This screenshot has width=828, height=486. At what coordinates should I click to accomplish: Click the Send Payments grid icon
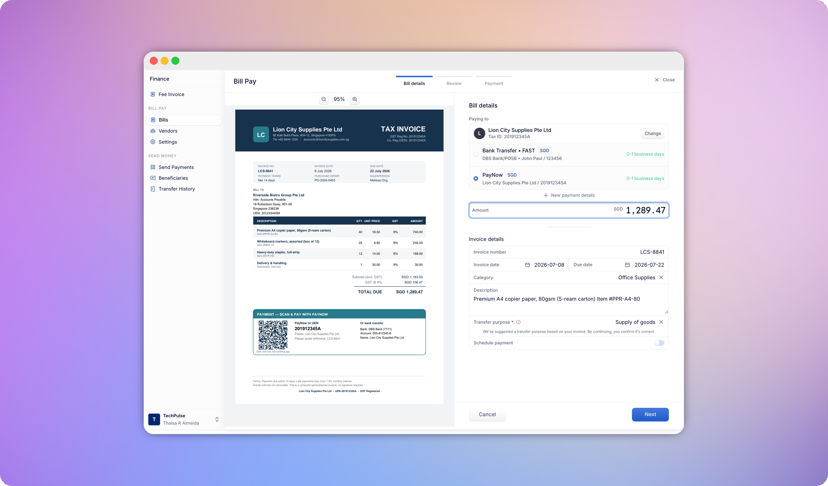[x=153, y=167]
